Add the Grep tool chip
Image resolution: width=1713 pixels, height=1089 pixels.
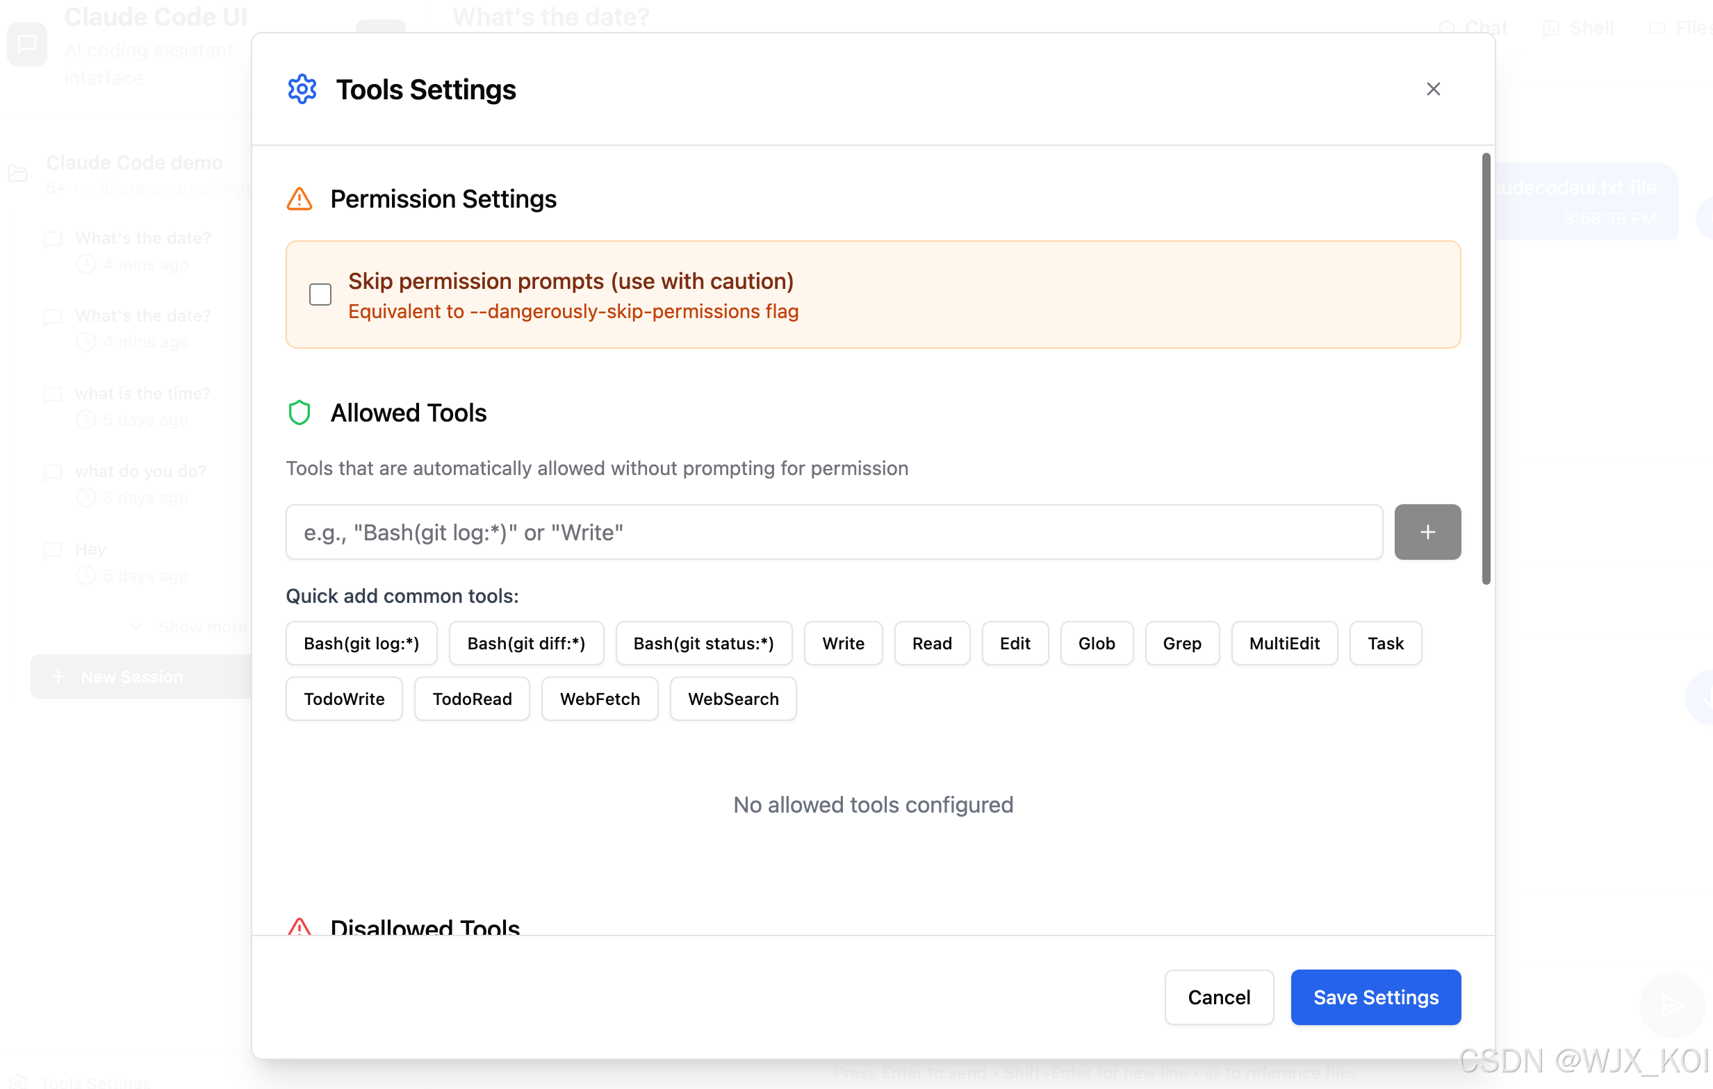point(1181,643)
